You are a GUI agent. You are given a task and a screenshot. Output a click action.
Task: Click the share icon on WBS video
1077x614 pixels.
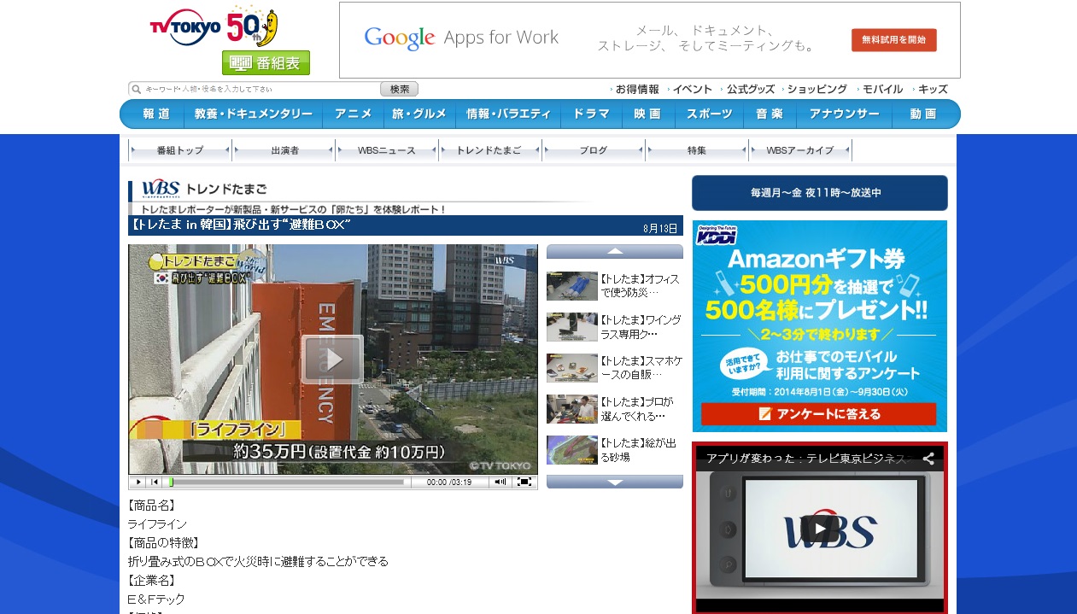click(x=928, y=459)
